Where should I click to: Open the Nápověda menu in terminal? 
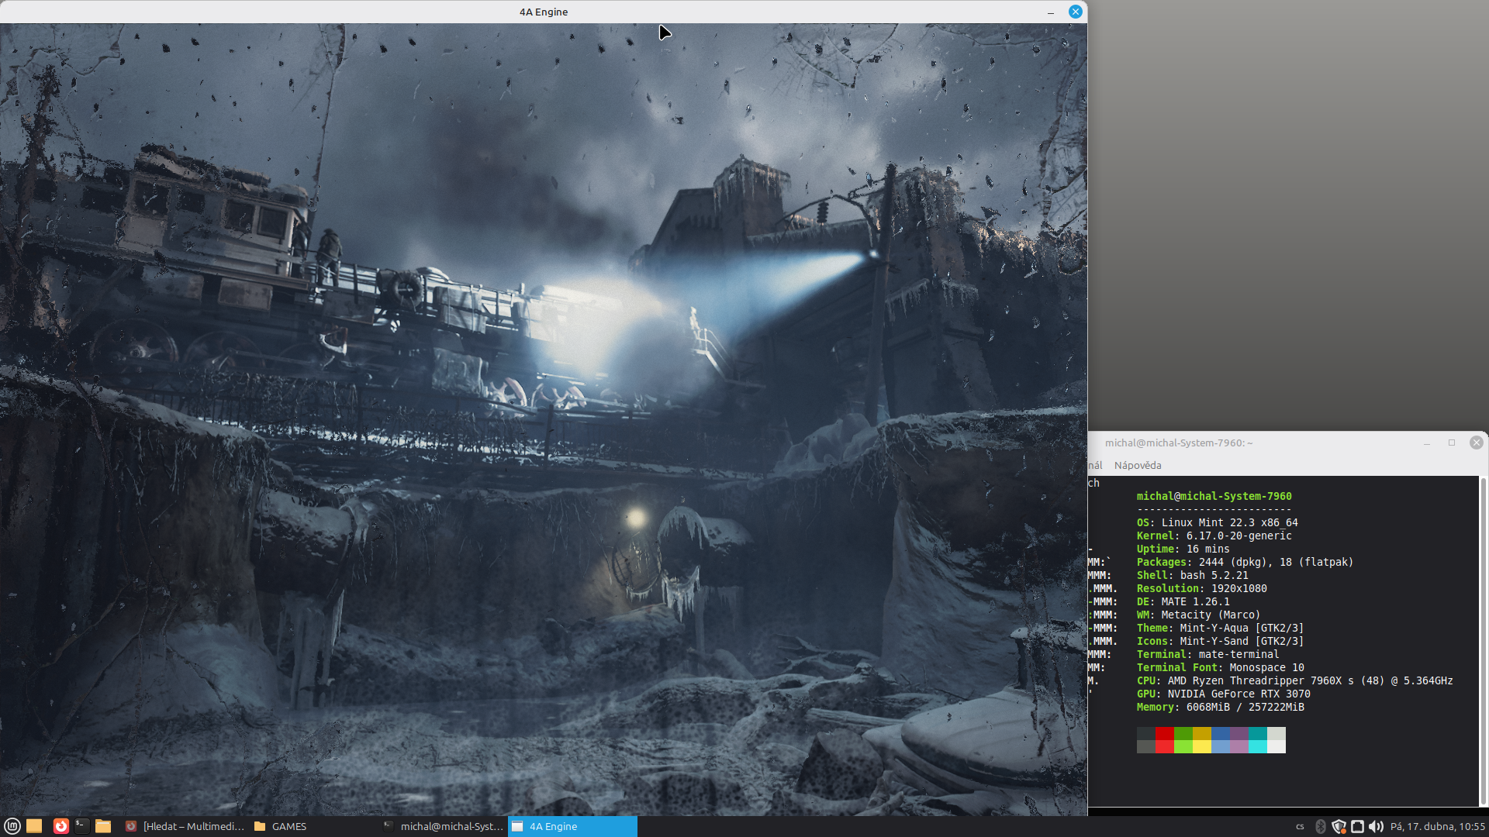click(x=1138, y=465)
